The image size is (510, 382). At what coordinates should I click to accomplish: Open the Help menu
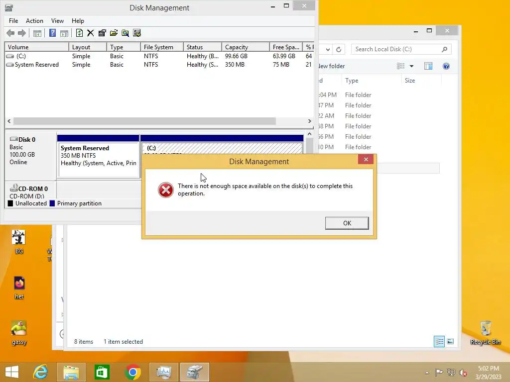click(78, 21)
